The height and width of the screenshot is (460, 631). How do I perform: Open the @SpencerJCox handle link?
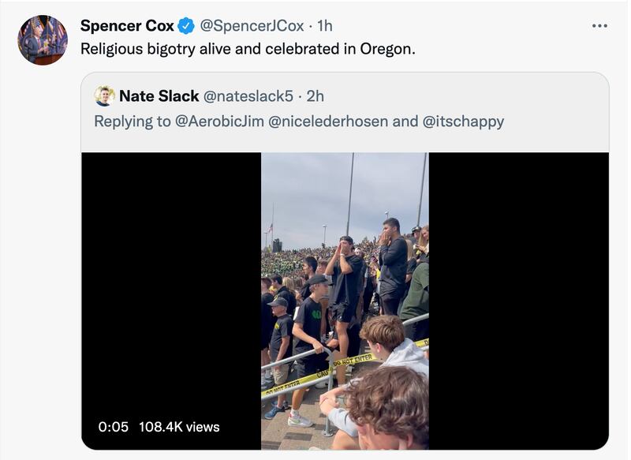253,24
